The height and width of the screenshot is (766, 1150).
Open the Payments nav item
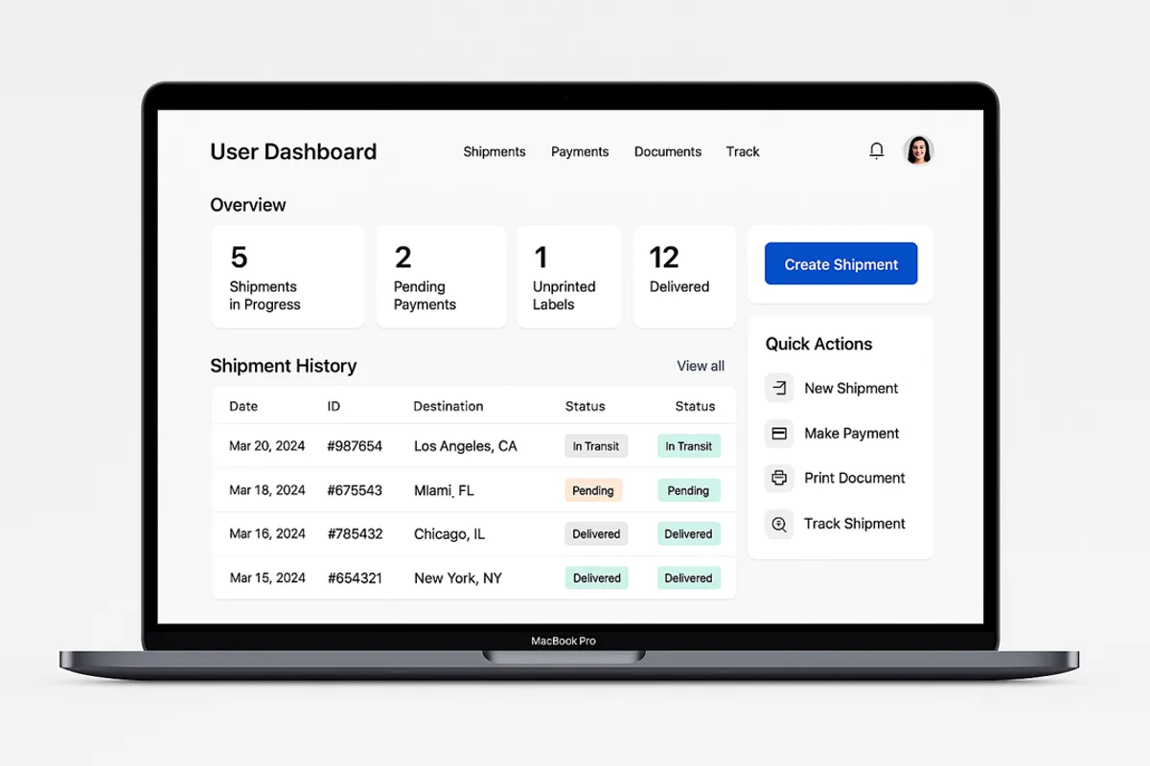pos(580,151)
